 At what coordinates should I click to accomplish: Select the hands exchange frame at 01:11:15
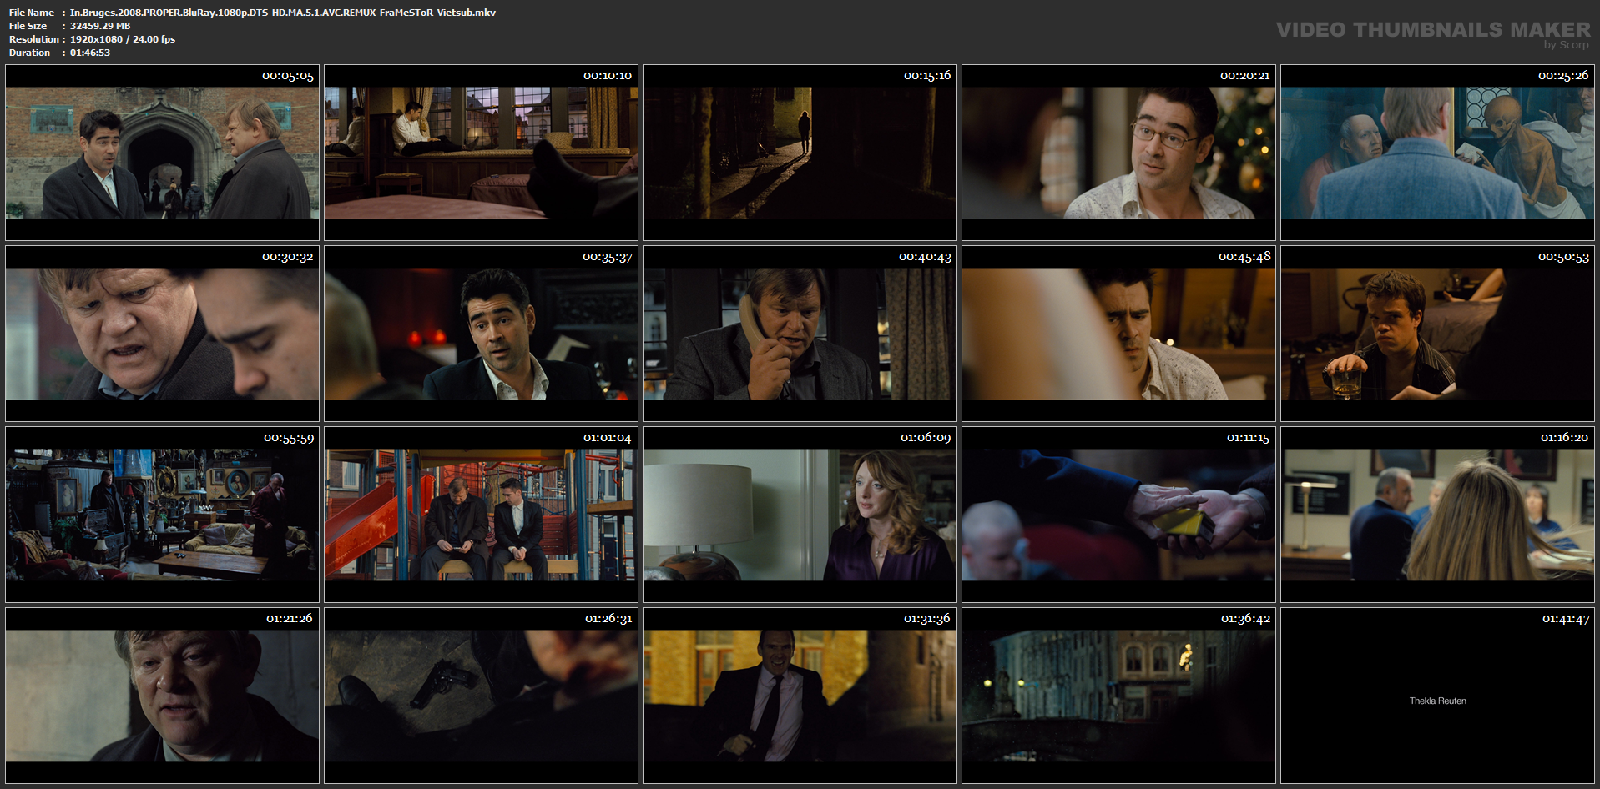1118,515
